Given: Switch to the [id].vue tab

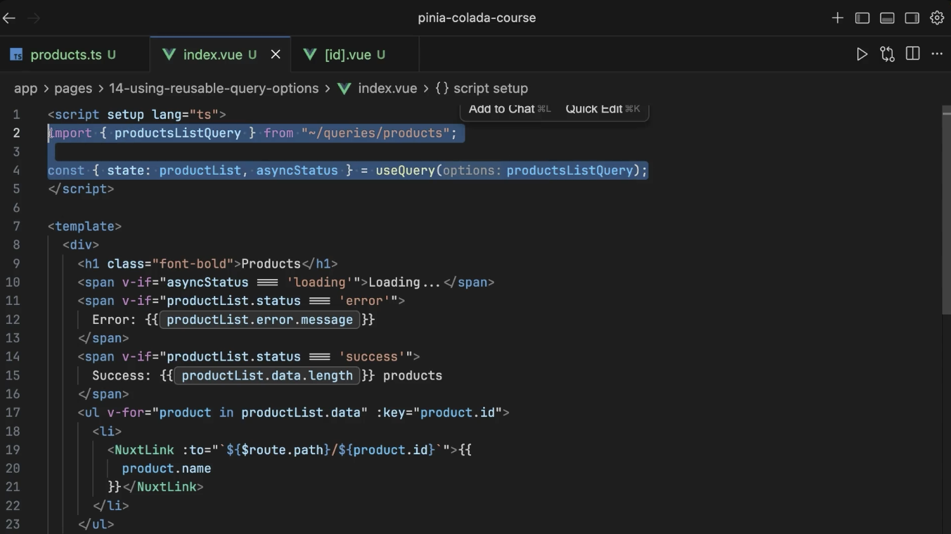Looking at the screenshot, I should click(355, 55).
